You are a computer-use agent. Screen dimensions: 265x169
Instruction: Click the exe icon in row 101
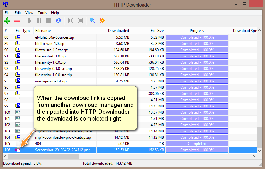(x=18, y=118)
